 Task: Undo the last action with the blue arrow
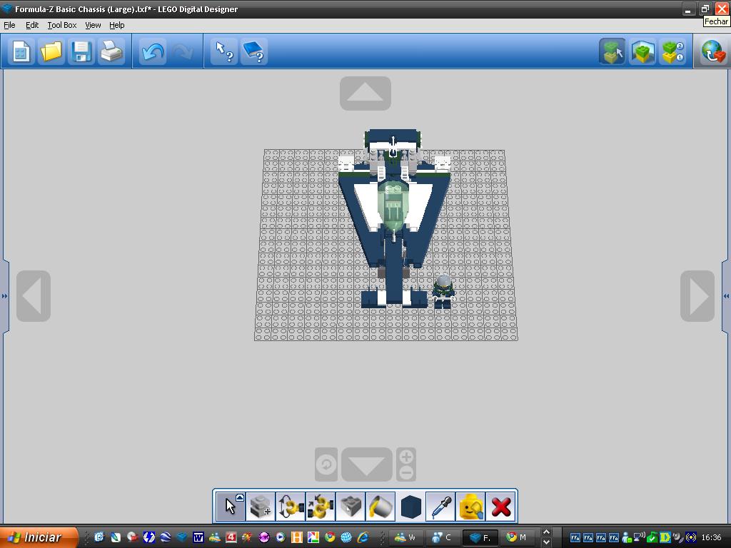click(153, 51)
